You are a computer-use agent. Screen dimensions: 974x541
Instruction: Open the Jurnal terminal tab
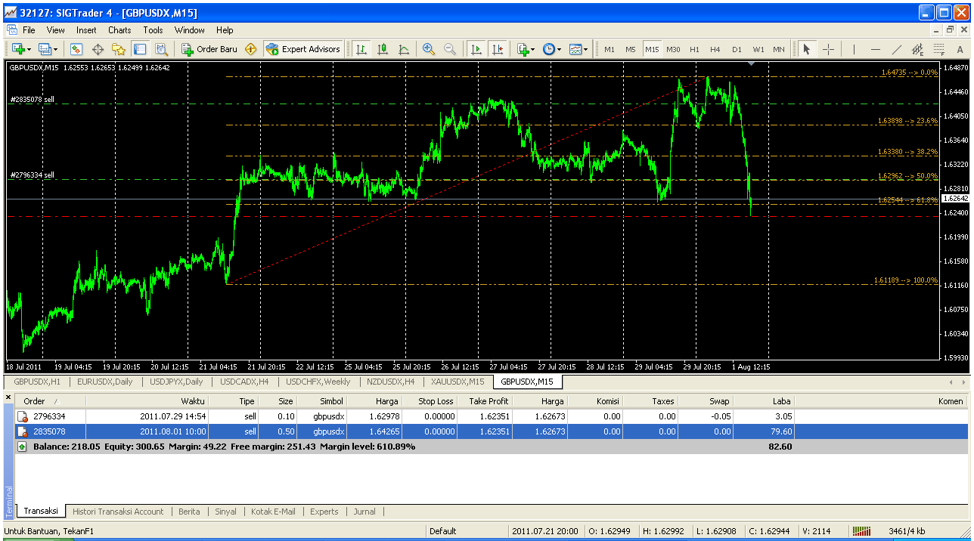pyautogui.click(x=364, y=512)
